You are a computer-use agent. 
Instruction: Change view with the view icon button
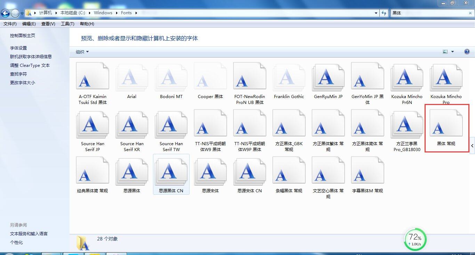tap(445, 52)
